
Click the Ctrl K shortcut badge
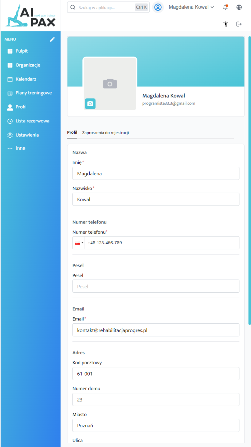[141, 7]
